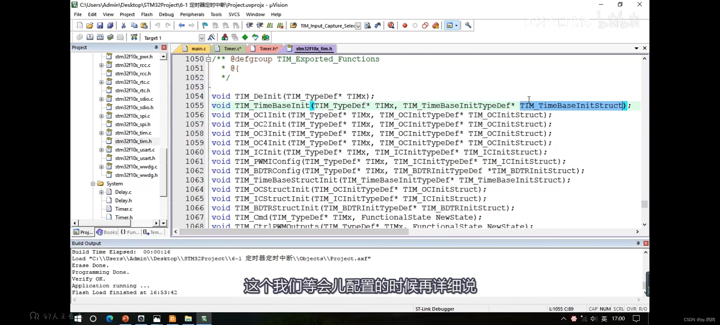
Task: Toggle enable/disable breakpoint circle icon
Action: 415,26
